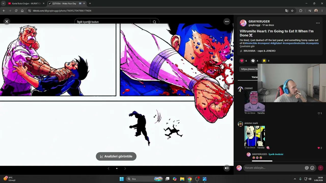Image resolution: width=326 pixels, height=183 pixels.
Task: Go back in browser history
Action: [4, 11]
